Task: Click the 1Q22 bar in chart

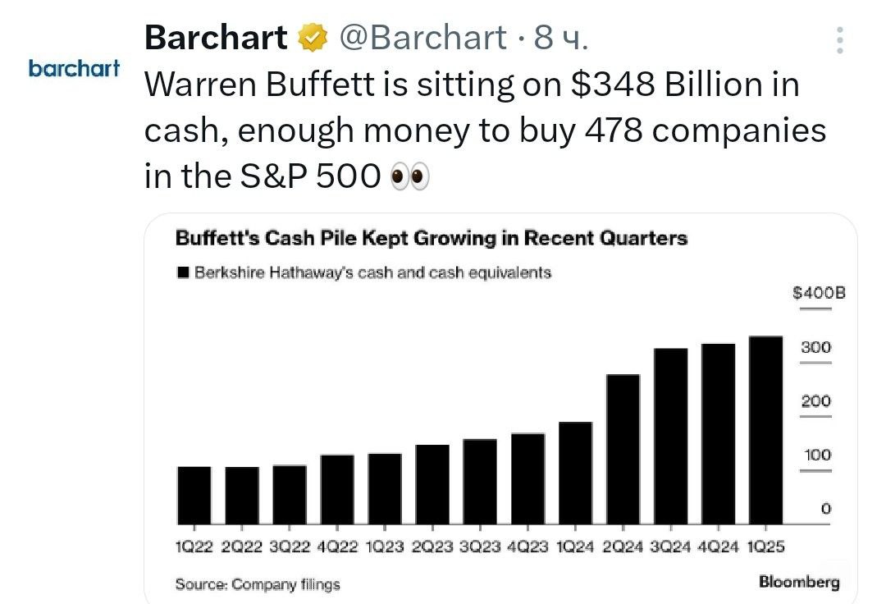Action: 194,496
